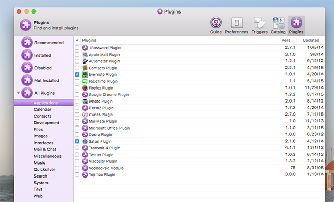Click the iTunes Plugin music note icon
Viewport: 334px width, 202px height.
[85, 115]
